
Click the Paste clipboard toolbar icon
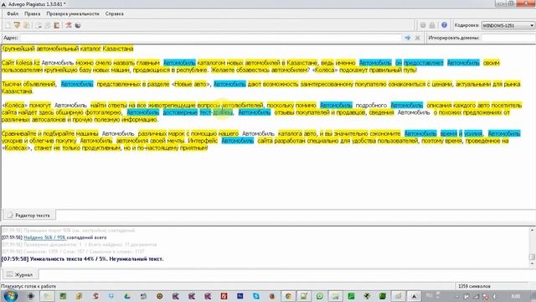56,25
